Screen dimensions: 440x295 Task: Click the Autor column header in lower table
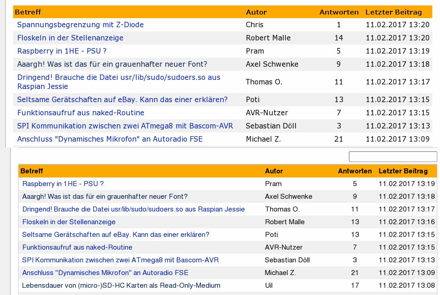point(274,171)
